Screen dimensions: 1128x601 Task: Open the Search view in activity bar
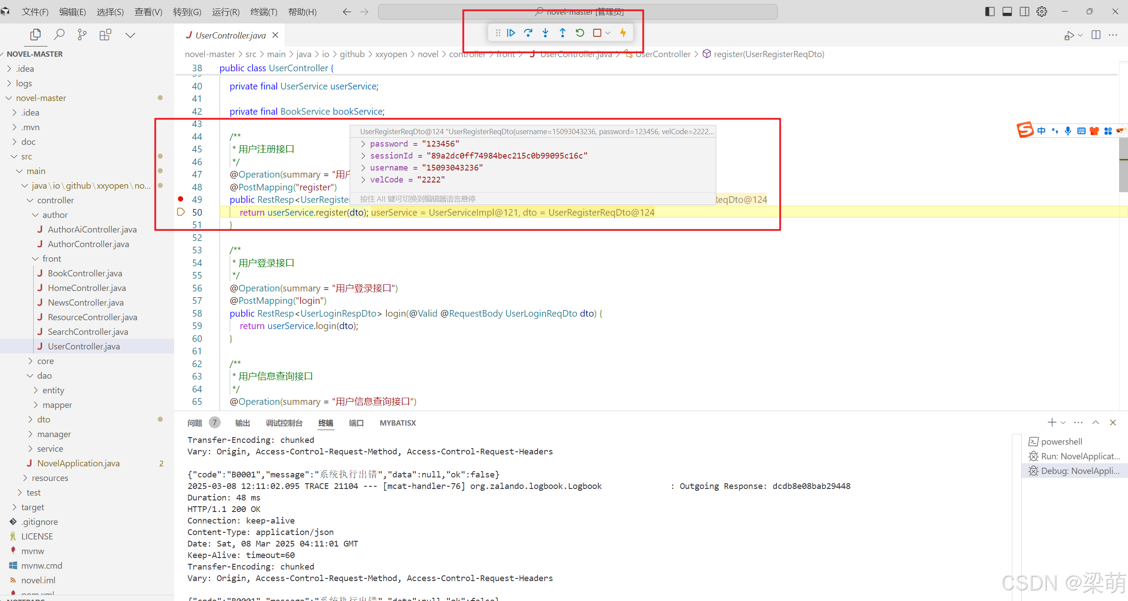pos(59,35)
